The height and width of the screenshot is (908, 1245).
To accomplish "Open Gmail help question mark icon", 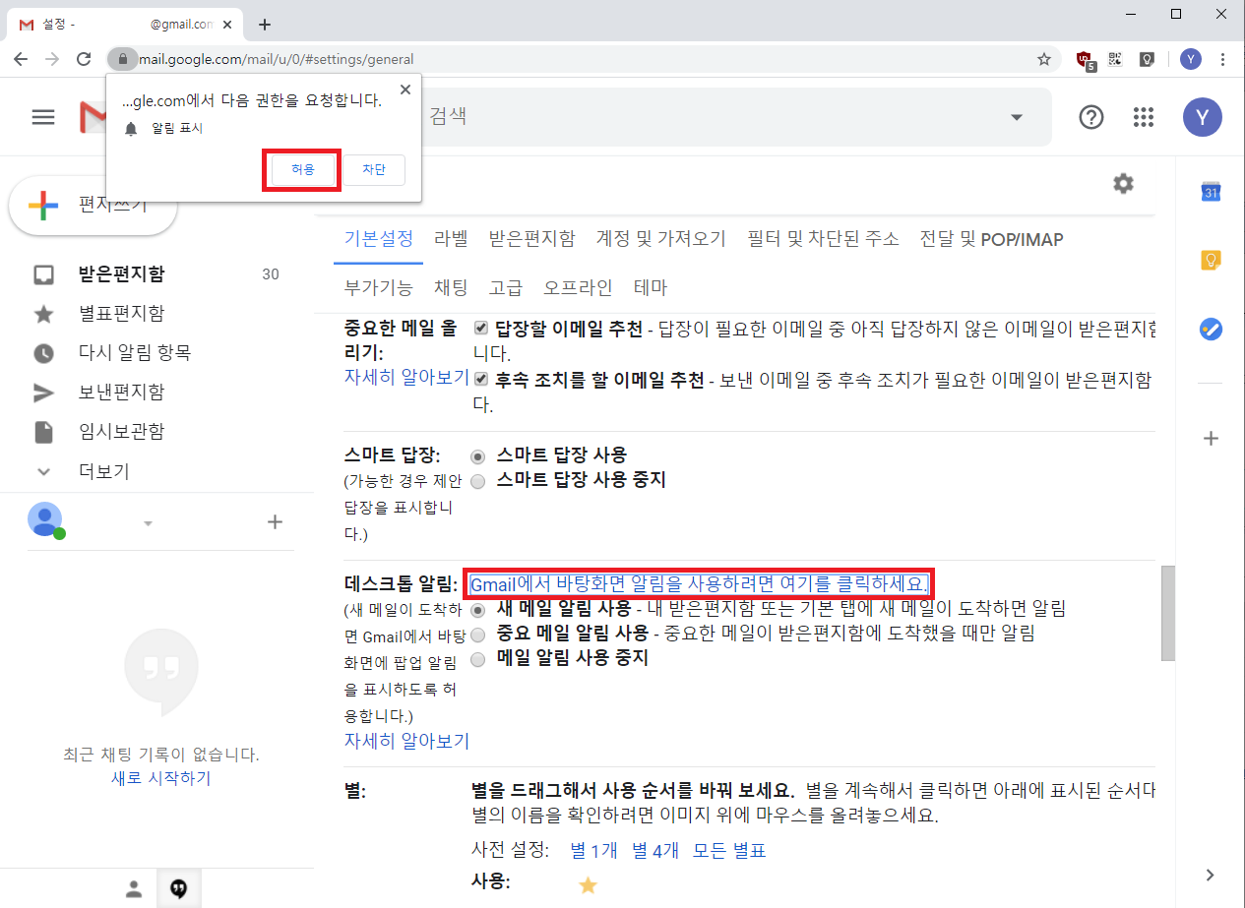I will pos(1091,117).
